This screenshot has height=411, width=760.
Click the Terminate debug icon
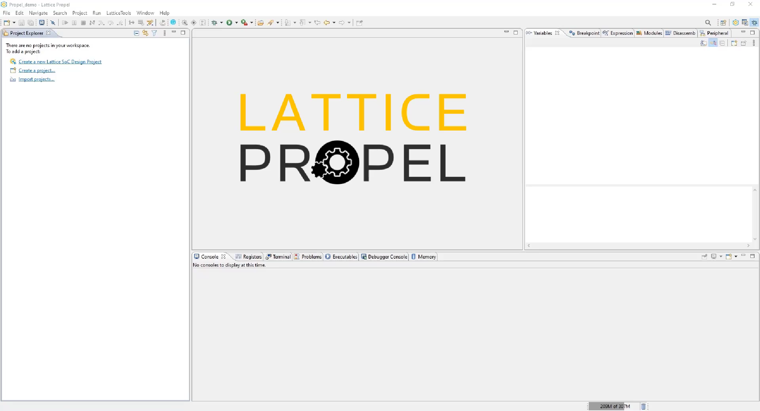click(83, 23)
